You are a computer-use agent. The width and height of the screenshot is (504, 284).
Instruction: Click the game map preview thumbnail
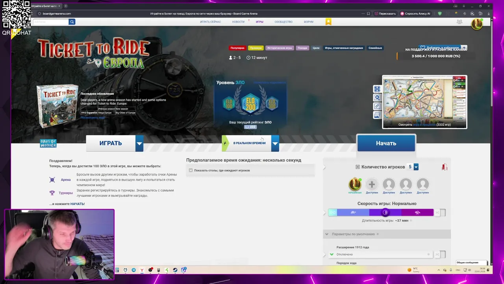[x=424, y=102]
